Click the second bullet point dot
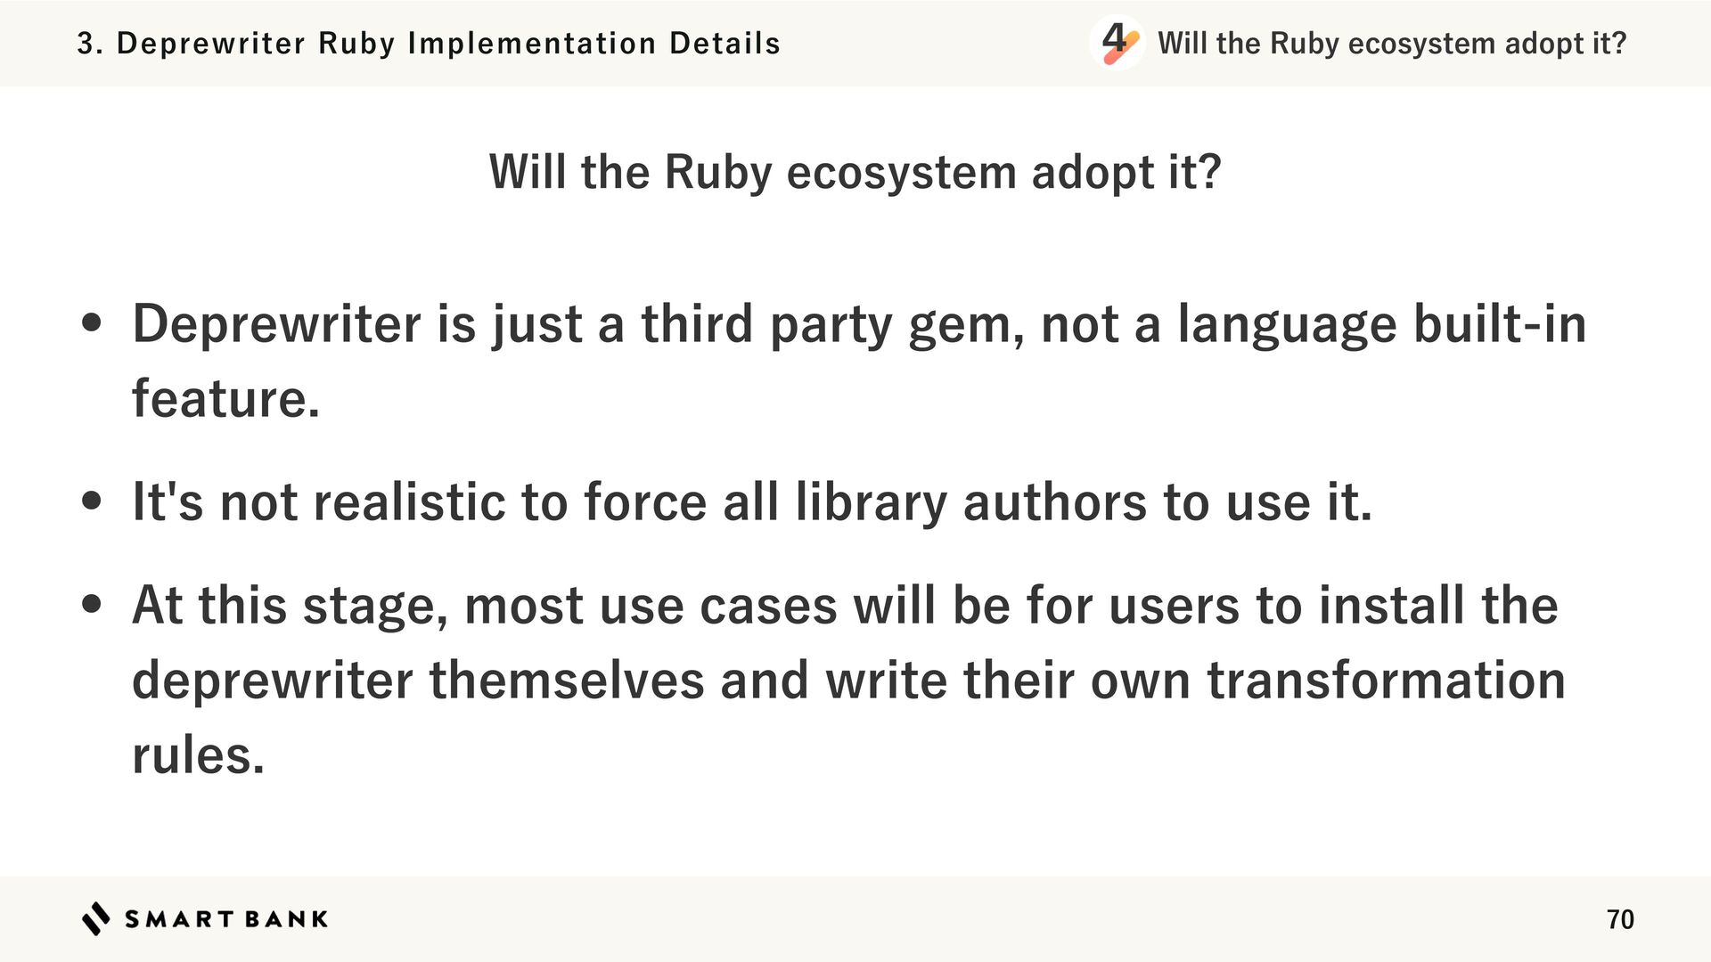This screenshot has width=1711, height=962. click(91, 501)
